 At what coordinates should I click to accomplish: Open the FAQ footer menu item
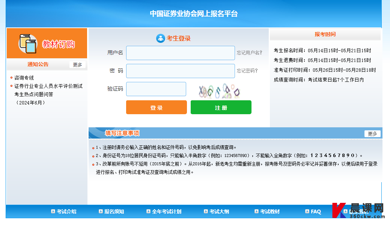tap(316, 211)
